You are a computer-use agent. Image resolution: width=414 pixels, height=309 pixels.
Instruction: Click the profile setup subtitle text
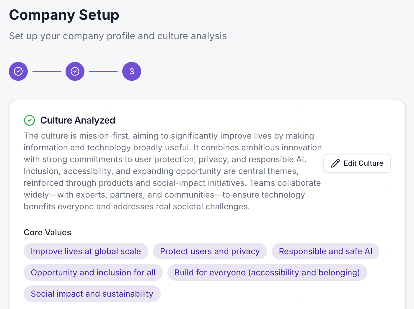[x=118, y=36]
